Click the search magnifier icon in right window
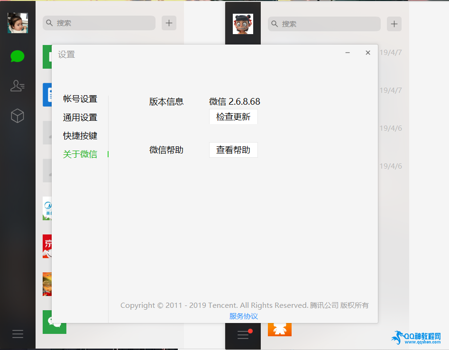Image resolution: width=449 pixels, height=350 pixels. [275, 24]
